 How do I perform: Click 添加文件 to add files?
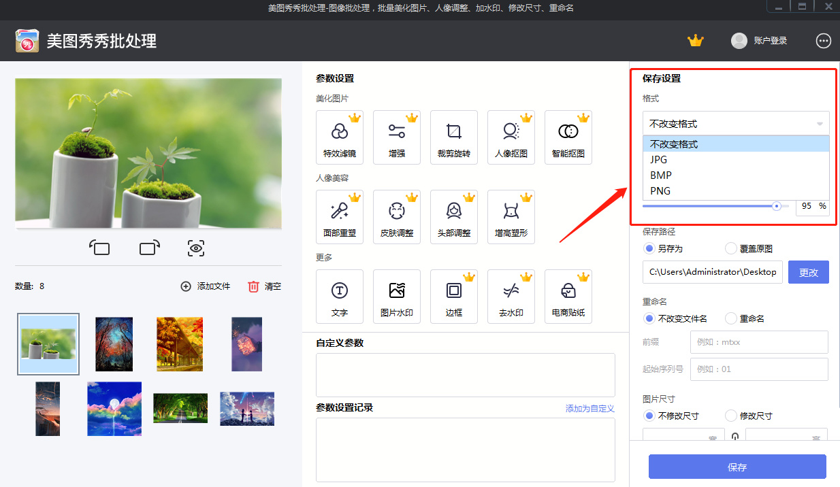[x=206, y=286]
